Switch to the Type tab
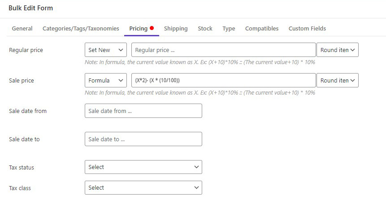The width and height of the screenshot is (386, 217). 229,29
